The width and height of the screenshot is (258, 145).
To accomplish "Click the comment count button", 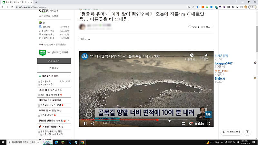I will (x=193, y=27).
